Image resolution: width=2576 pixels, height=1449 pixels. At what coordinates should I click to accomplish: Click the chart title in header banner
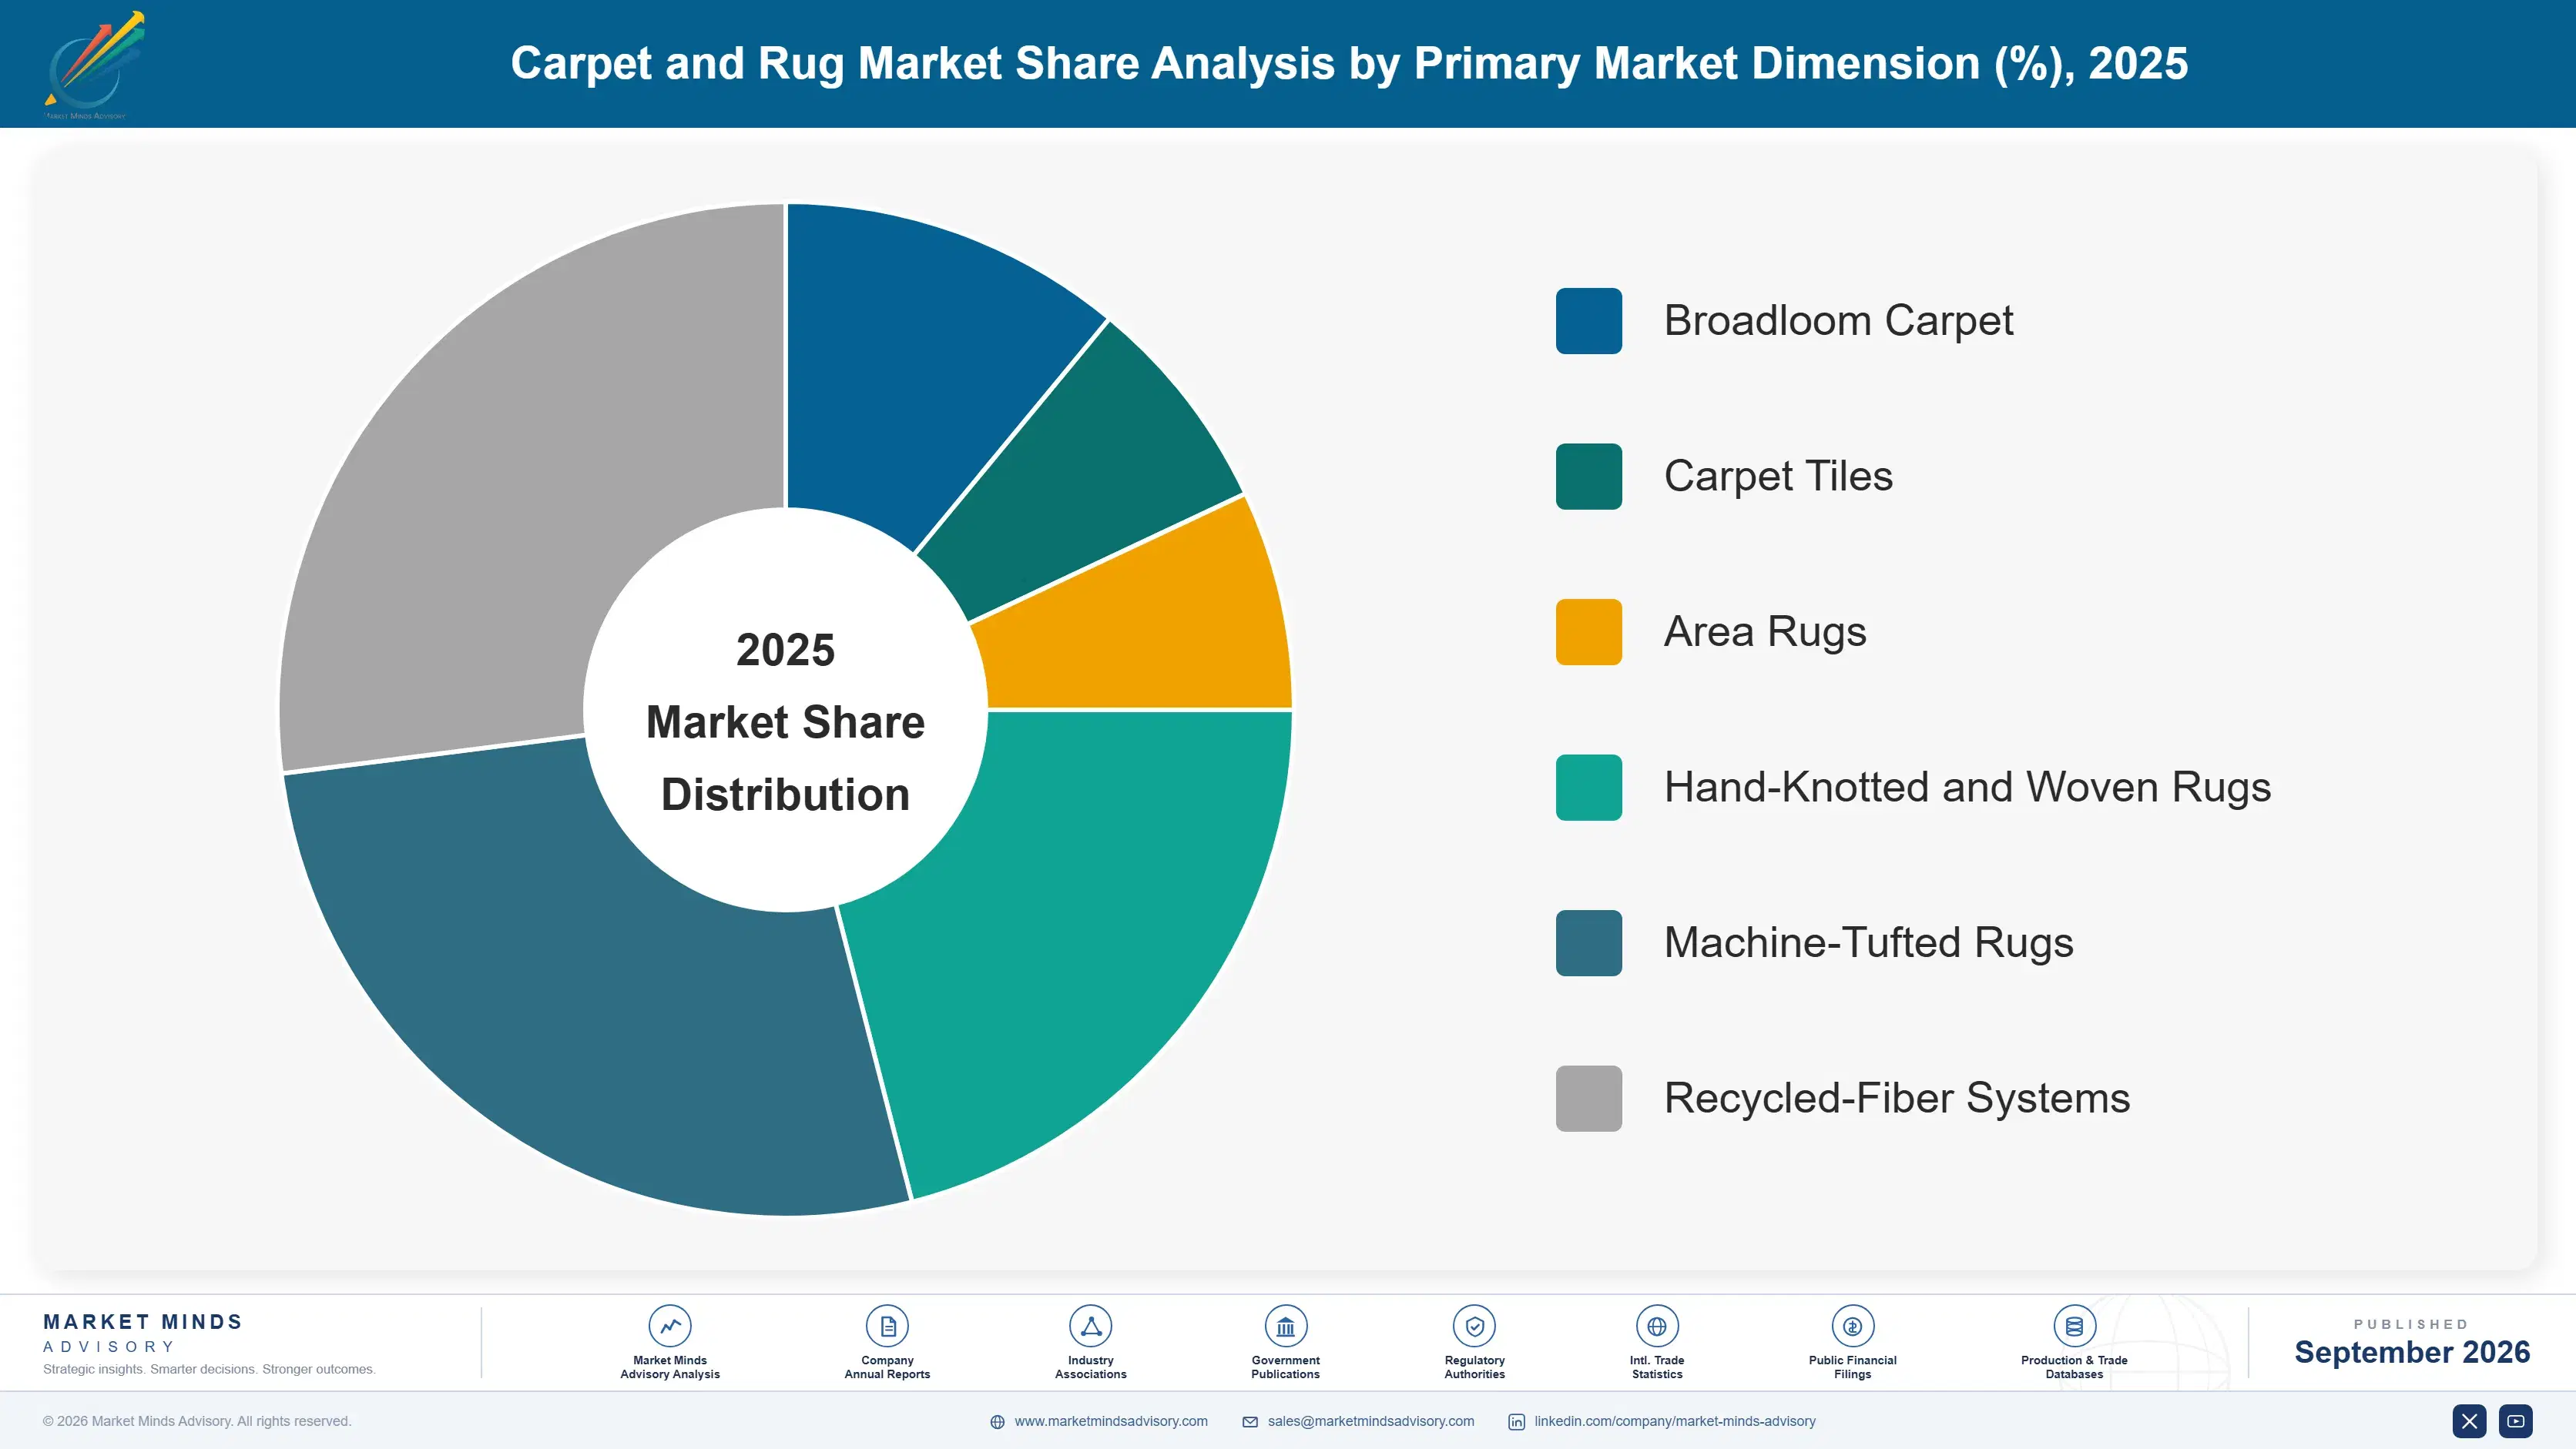pos(1349,63)
